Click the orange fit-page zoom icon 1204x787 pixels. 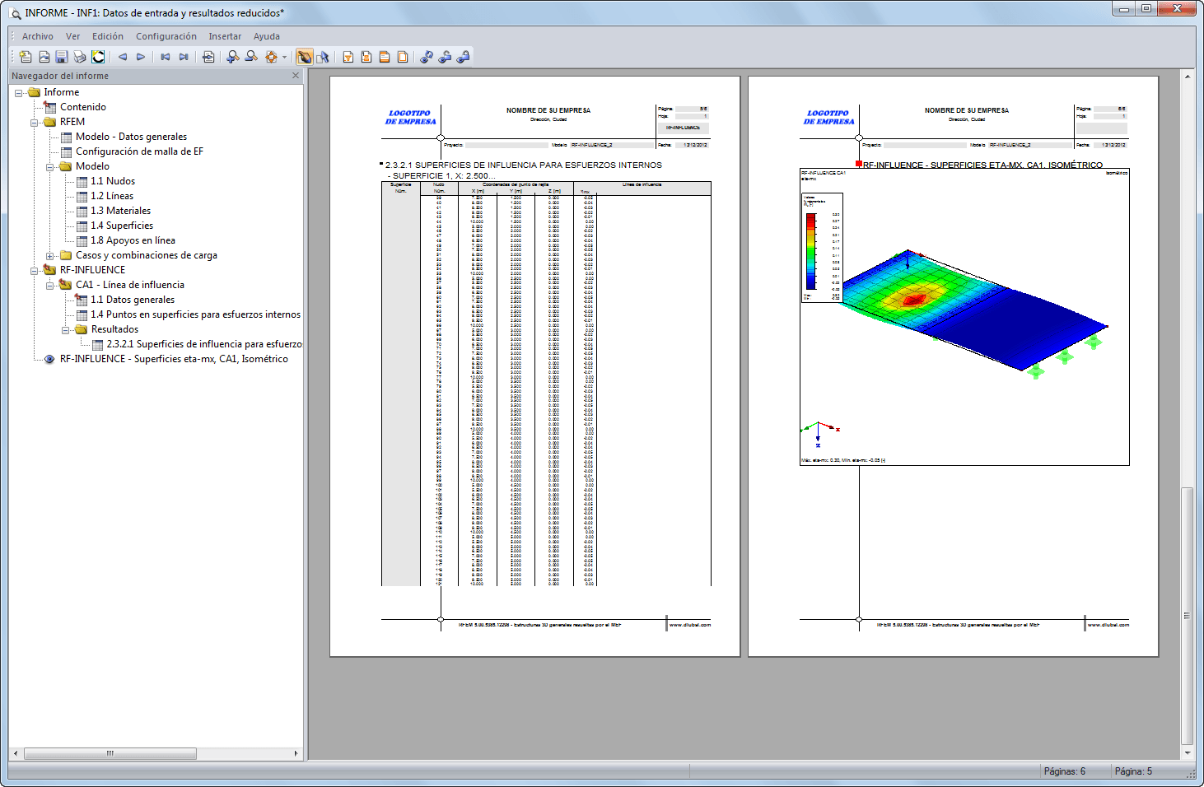click(271, 57)
